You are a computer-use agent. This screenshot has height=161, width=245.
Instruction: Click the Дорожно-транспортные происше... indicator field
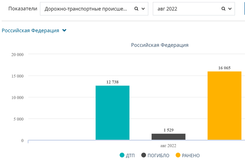tap(86, 9)
